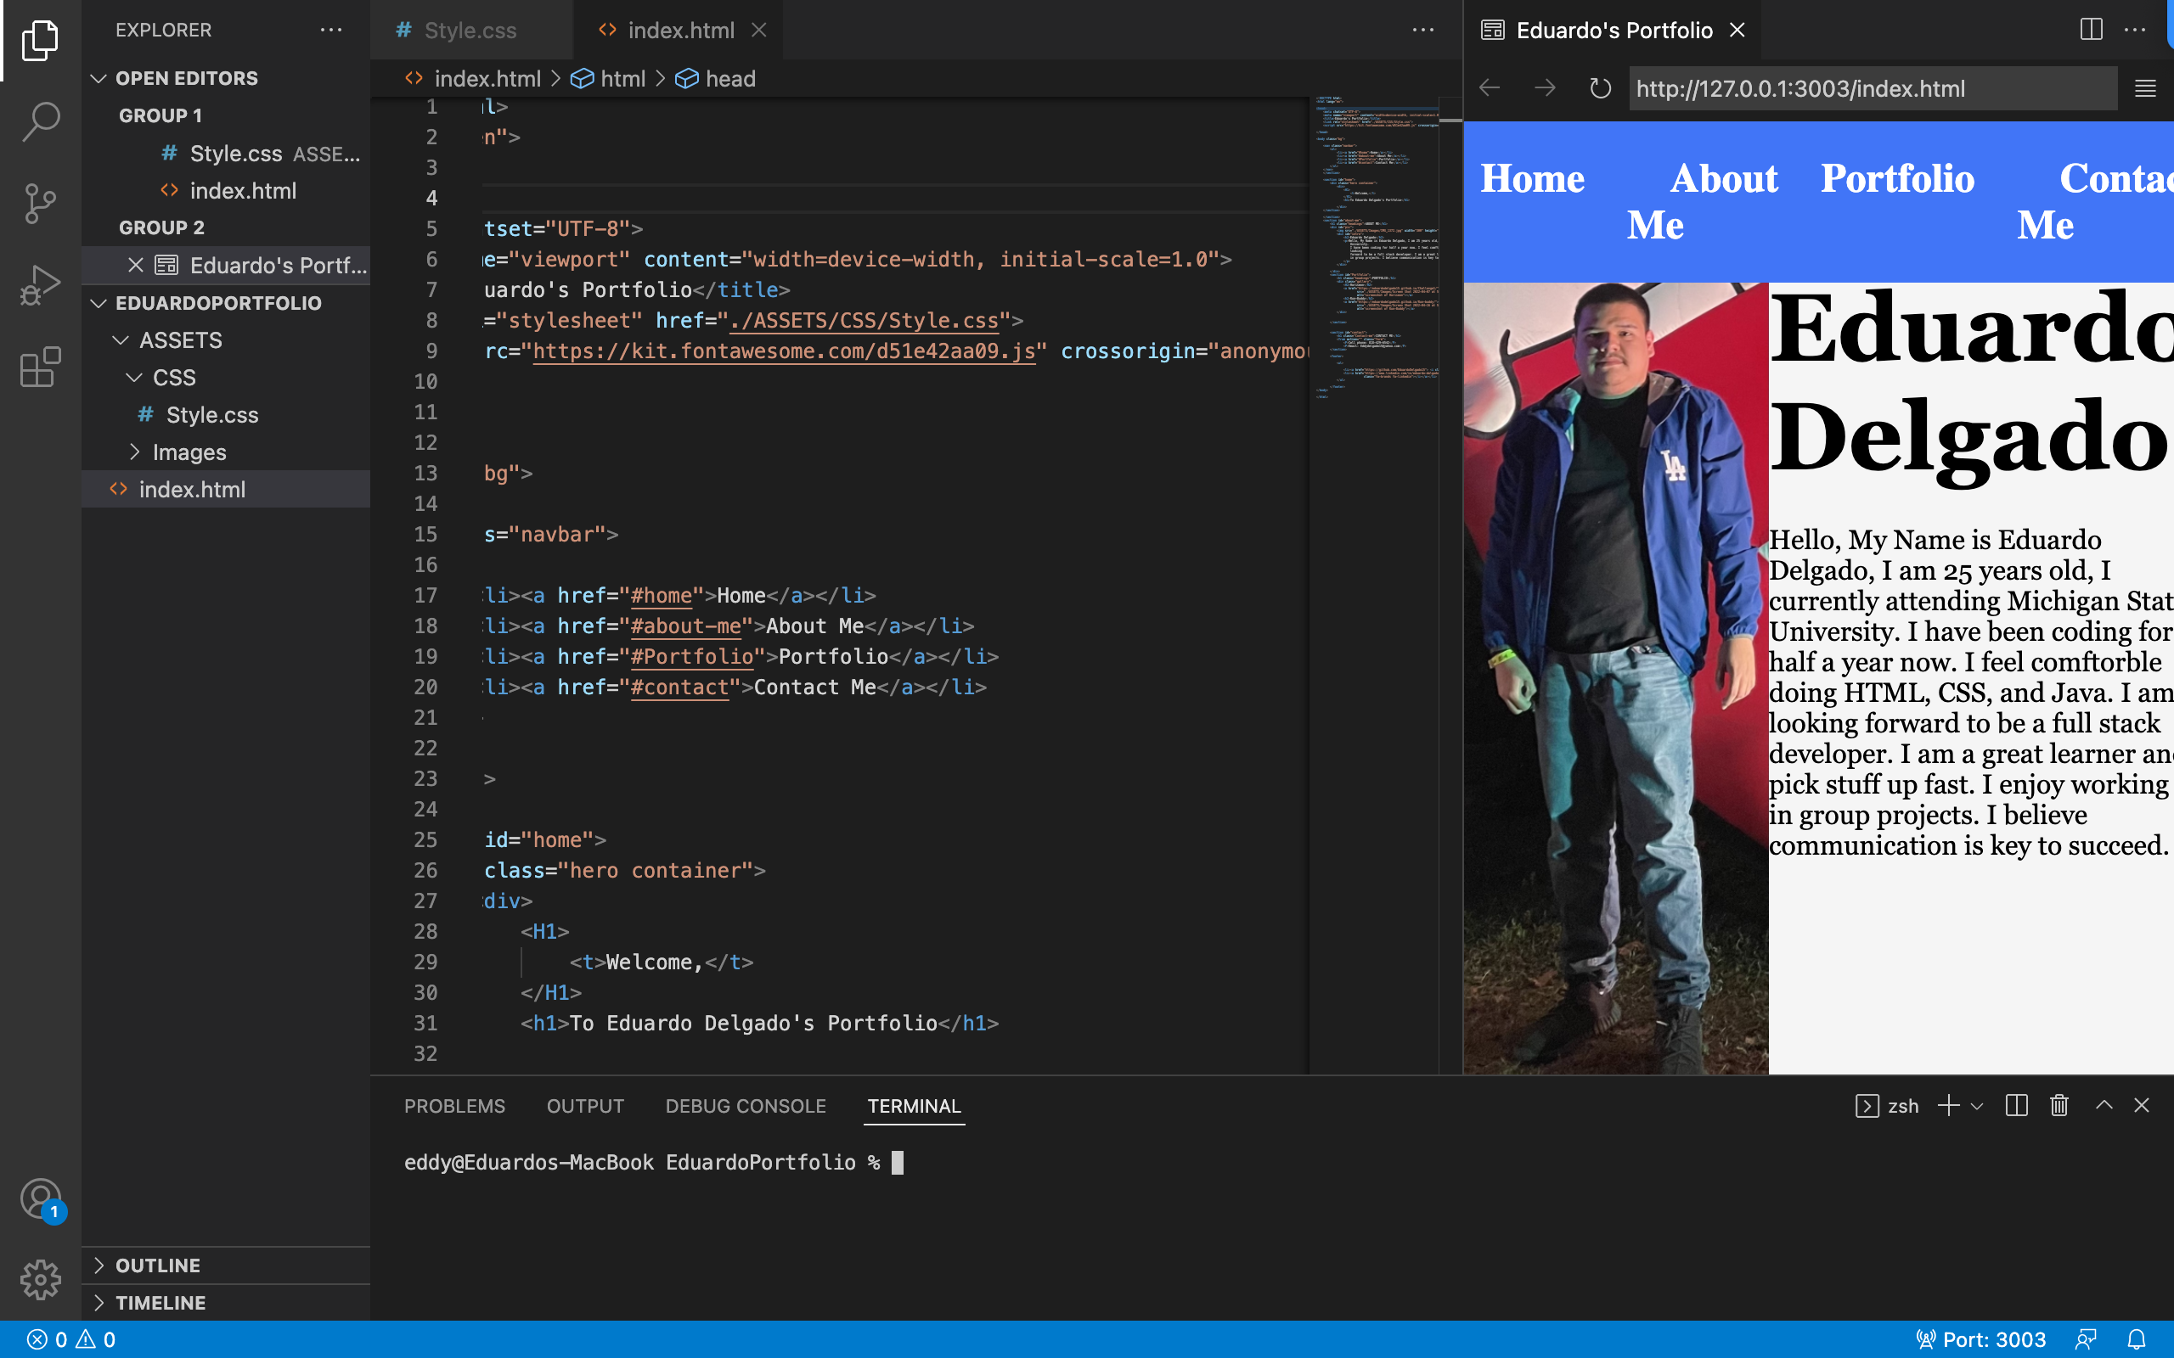Open index.html in the file tree
This screenshot has height=1358, width=2174.
click(191, 490)
